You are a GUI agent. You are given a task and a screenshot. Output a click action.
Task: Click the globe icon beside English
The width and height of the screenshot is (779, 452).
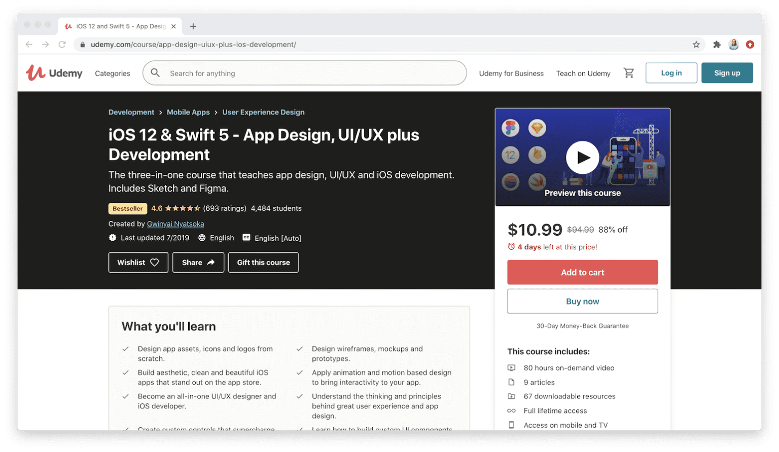pos(202,237)
